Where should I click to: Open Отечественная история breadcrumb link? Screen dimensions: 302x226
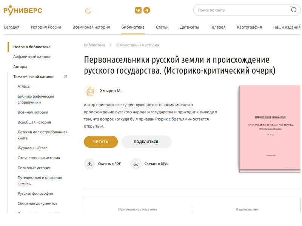pos(138,45)
